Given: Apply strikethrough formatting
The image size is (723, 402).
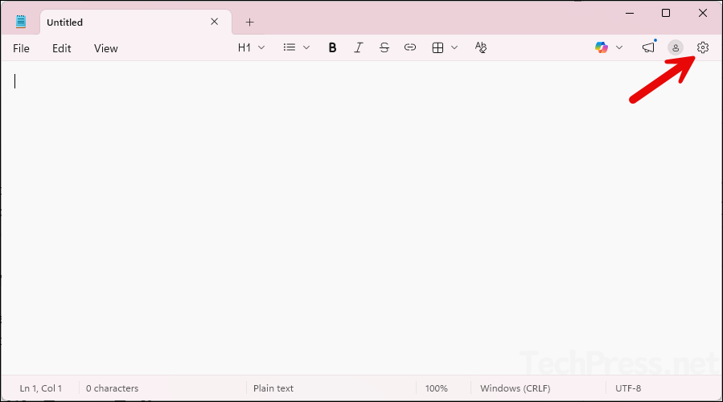Looking at the screenshot, I should [x=384, y=48].
